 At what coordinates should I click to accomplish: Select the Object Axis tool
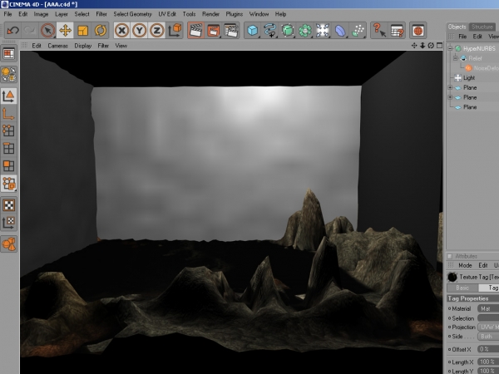[x=8, y=114]
